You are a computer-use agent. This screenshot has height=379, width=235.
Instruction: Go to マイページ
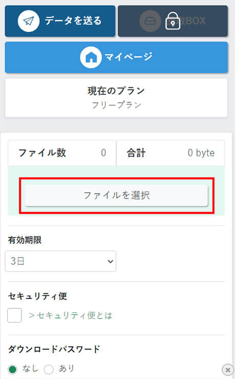[116, 57]
